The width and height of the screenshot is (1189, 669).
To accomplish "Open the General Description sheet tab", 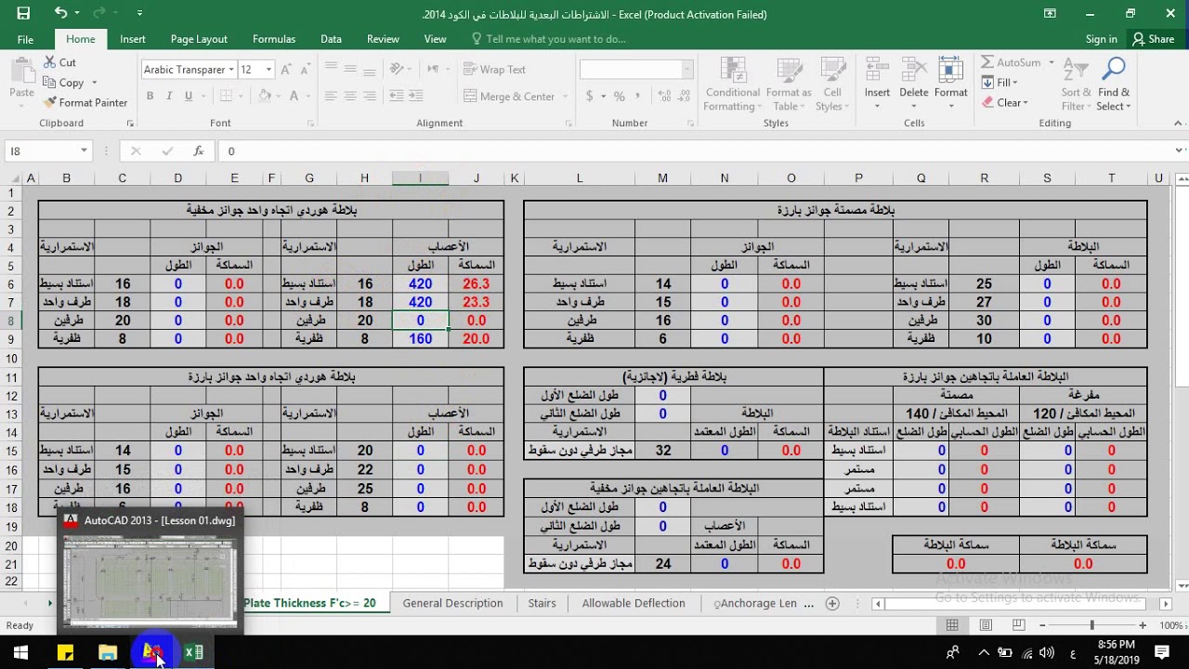I will pos(453,603).
